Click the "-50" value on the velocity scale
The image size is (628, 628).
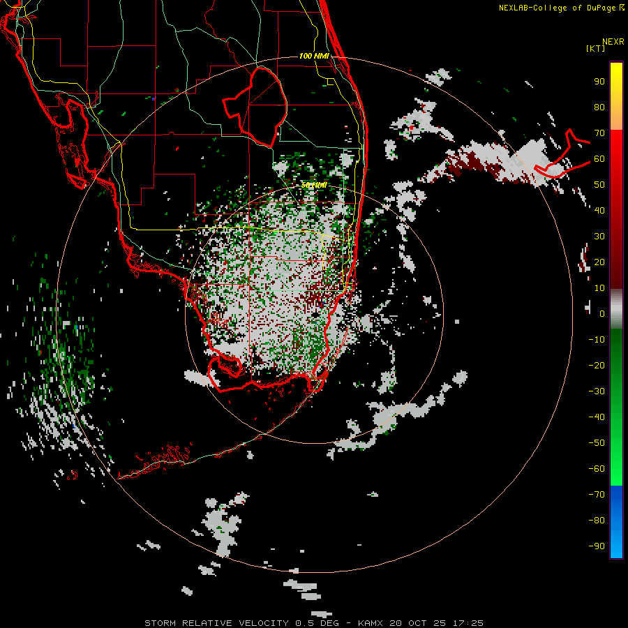597,443
